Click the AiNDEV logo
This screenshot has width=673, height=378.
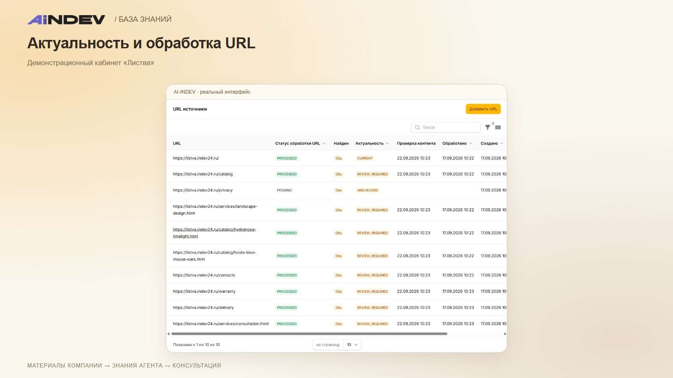(66, 19)
